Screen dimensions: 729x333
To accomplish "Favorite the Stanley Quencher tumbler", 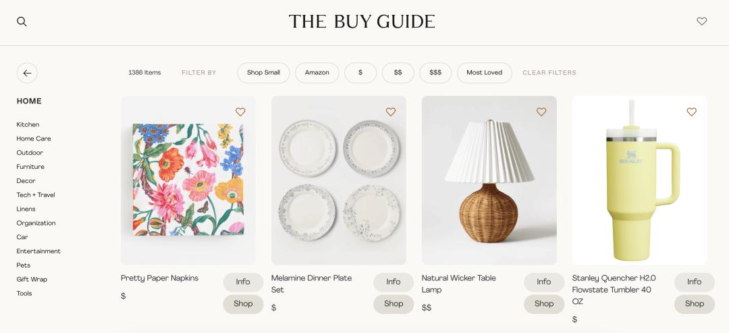I will click(x=692, y=112).
